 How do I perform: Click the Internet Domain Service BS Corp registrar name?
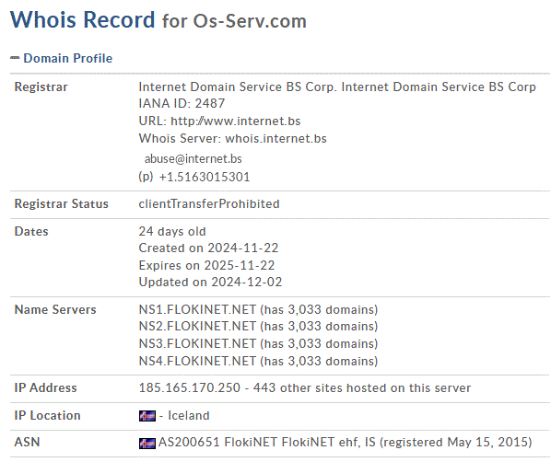click(337, 87)
